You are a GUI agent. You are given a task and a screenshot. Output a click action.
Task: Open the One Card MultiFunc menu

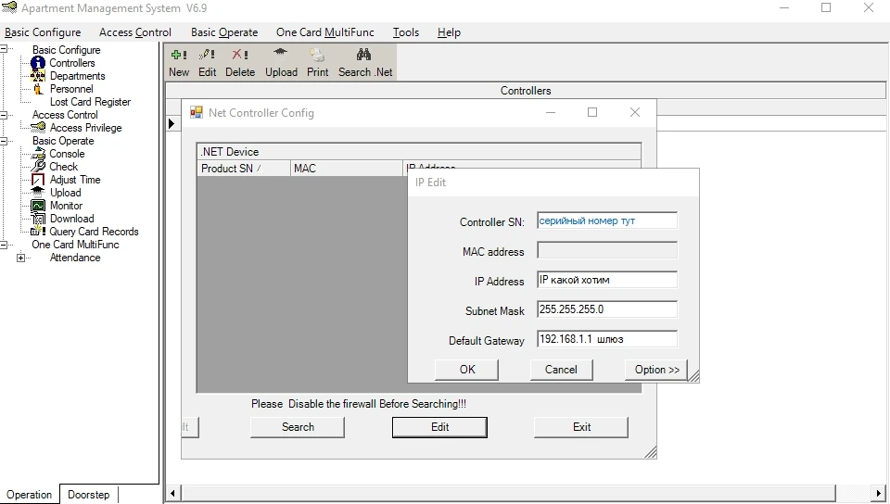click(325, 32)
